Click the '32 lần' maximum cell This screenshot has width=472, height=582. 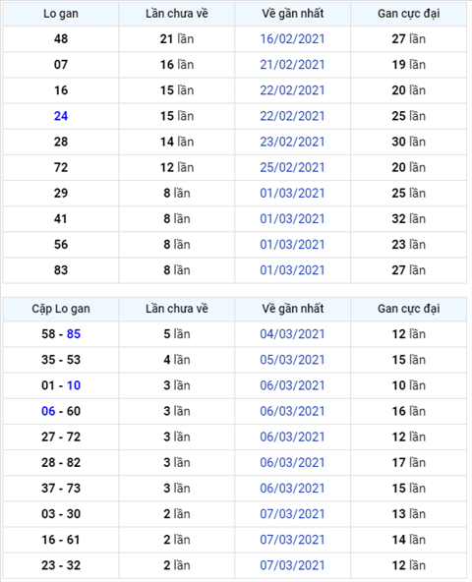pyautogui.click(x=408, y=218)
